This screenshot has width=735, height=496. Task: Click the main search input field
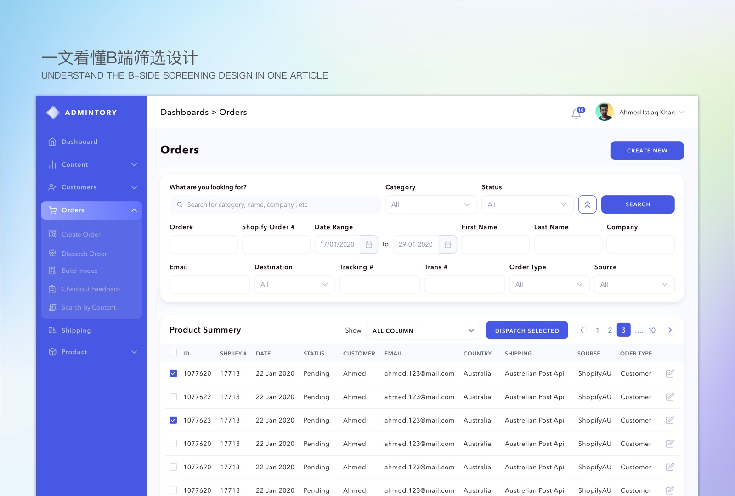pos(275,204)
